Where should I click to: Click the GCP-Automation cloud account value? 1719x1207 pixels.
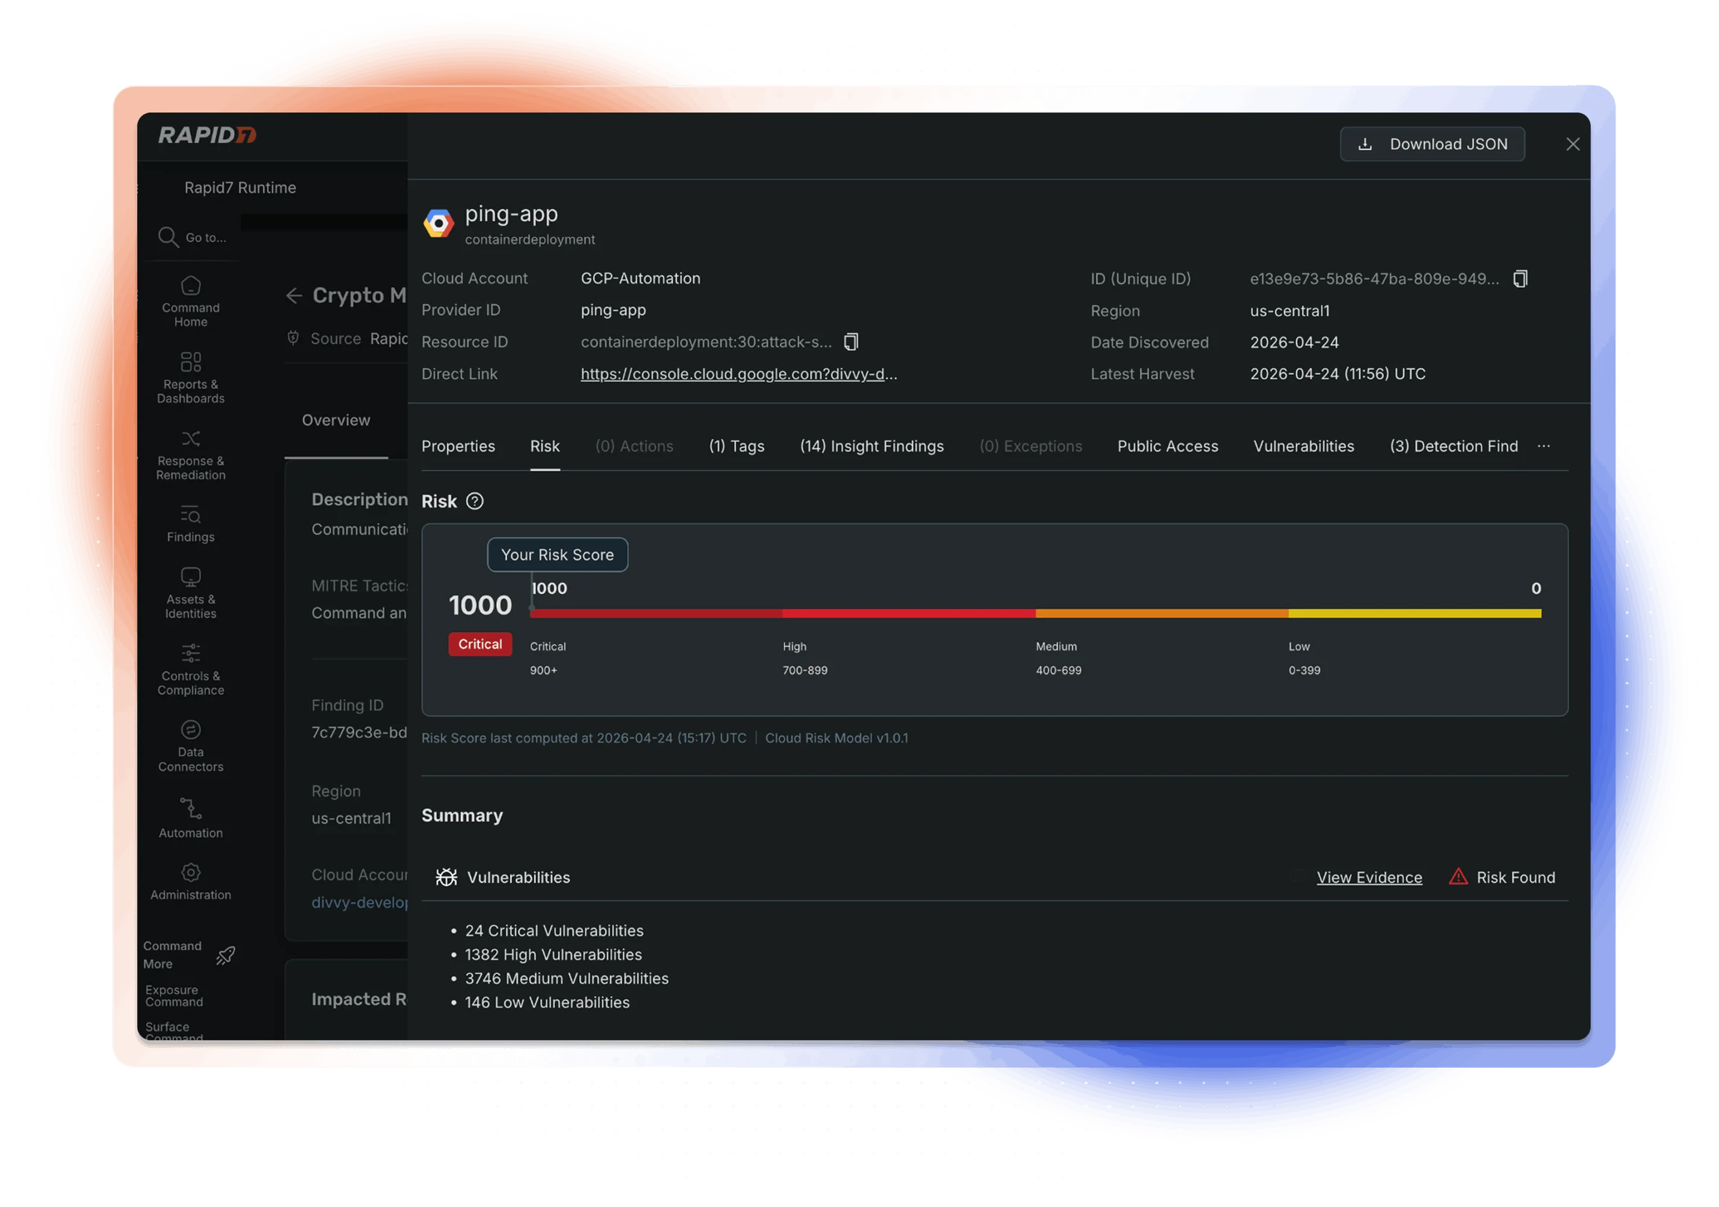tap(640, 278)
